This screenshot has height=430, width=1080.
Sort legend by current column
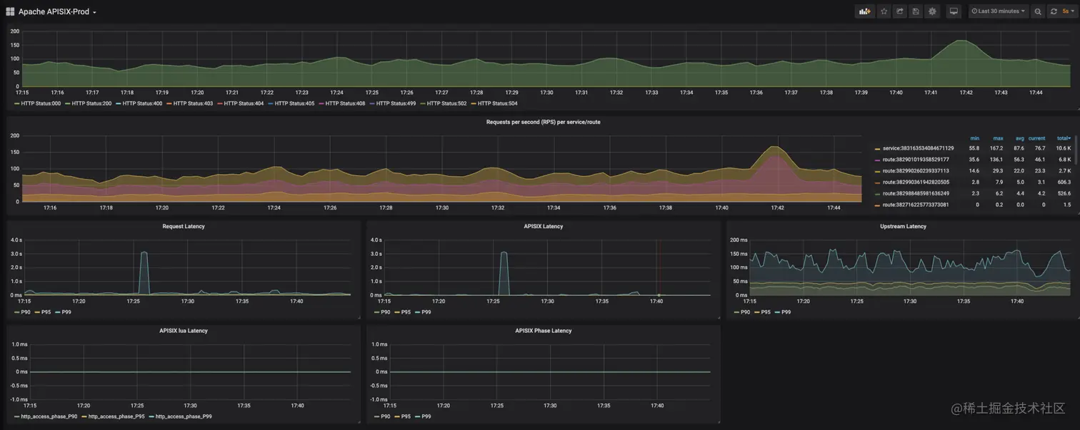pyautogui.click(x=1036, y=138)
